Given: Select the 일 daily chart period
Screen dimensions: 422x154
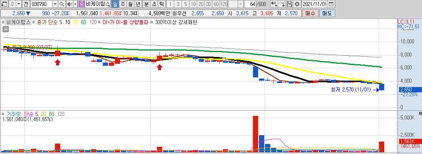Looking at the screenshot, I should click(115, 4).
